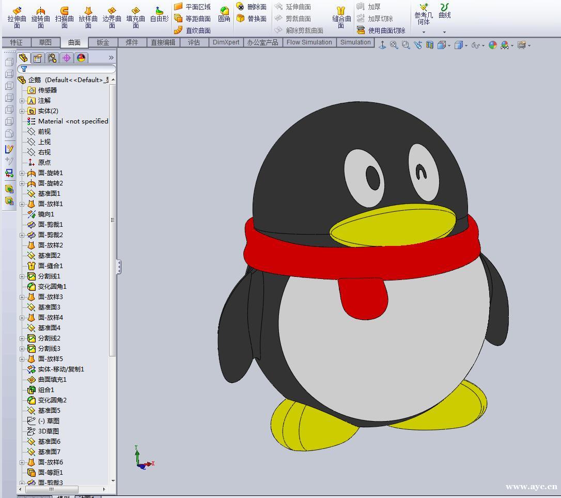Open the DisplayManager color ball tab
This screenshot has height=498, width=561.
point(81,58)
